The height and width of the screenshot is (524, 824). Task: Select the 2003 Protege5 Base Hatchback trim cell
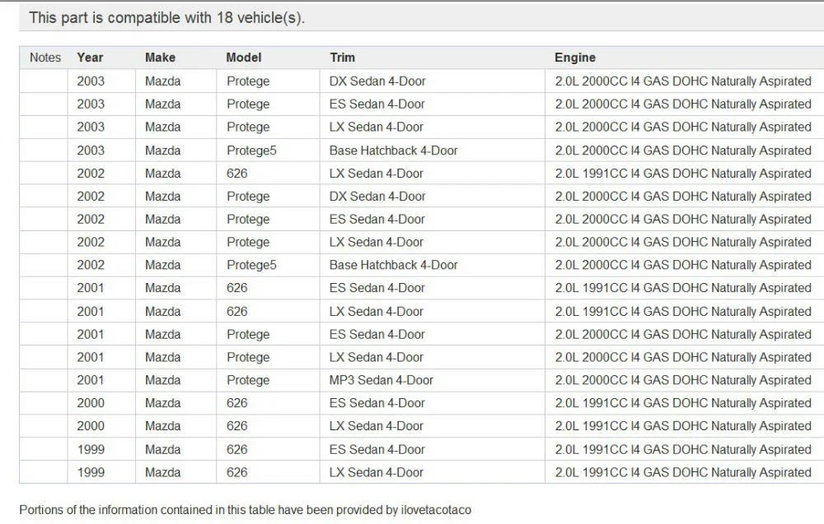tap(432, 151)
